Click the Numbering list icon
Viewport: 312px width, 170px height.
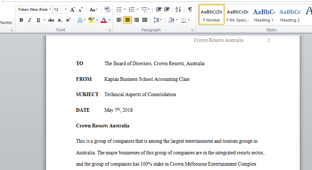[x=132, y=9]
